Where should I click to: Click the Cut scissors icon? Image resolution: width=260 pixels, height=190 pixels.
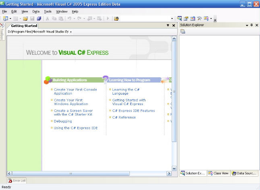point(48,19)
